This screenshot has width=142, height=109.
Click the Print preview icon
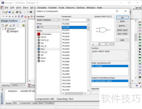20,12
